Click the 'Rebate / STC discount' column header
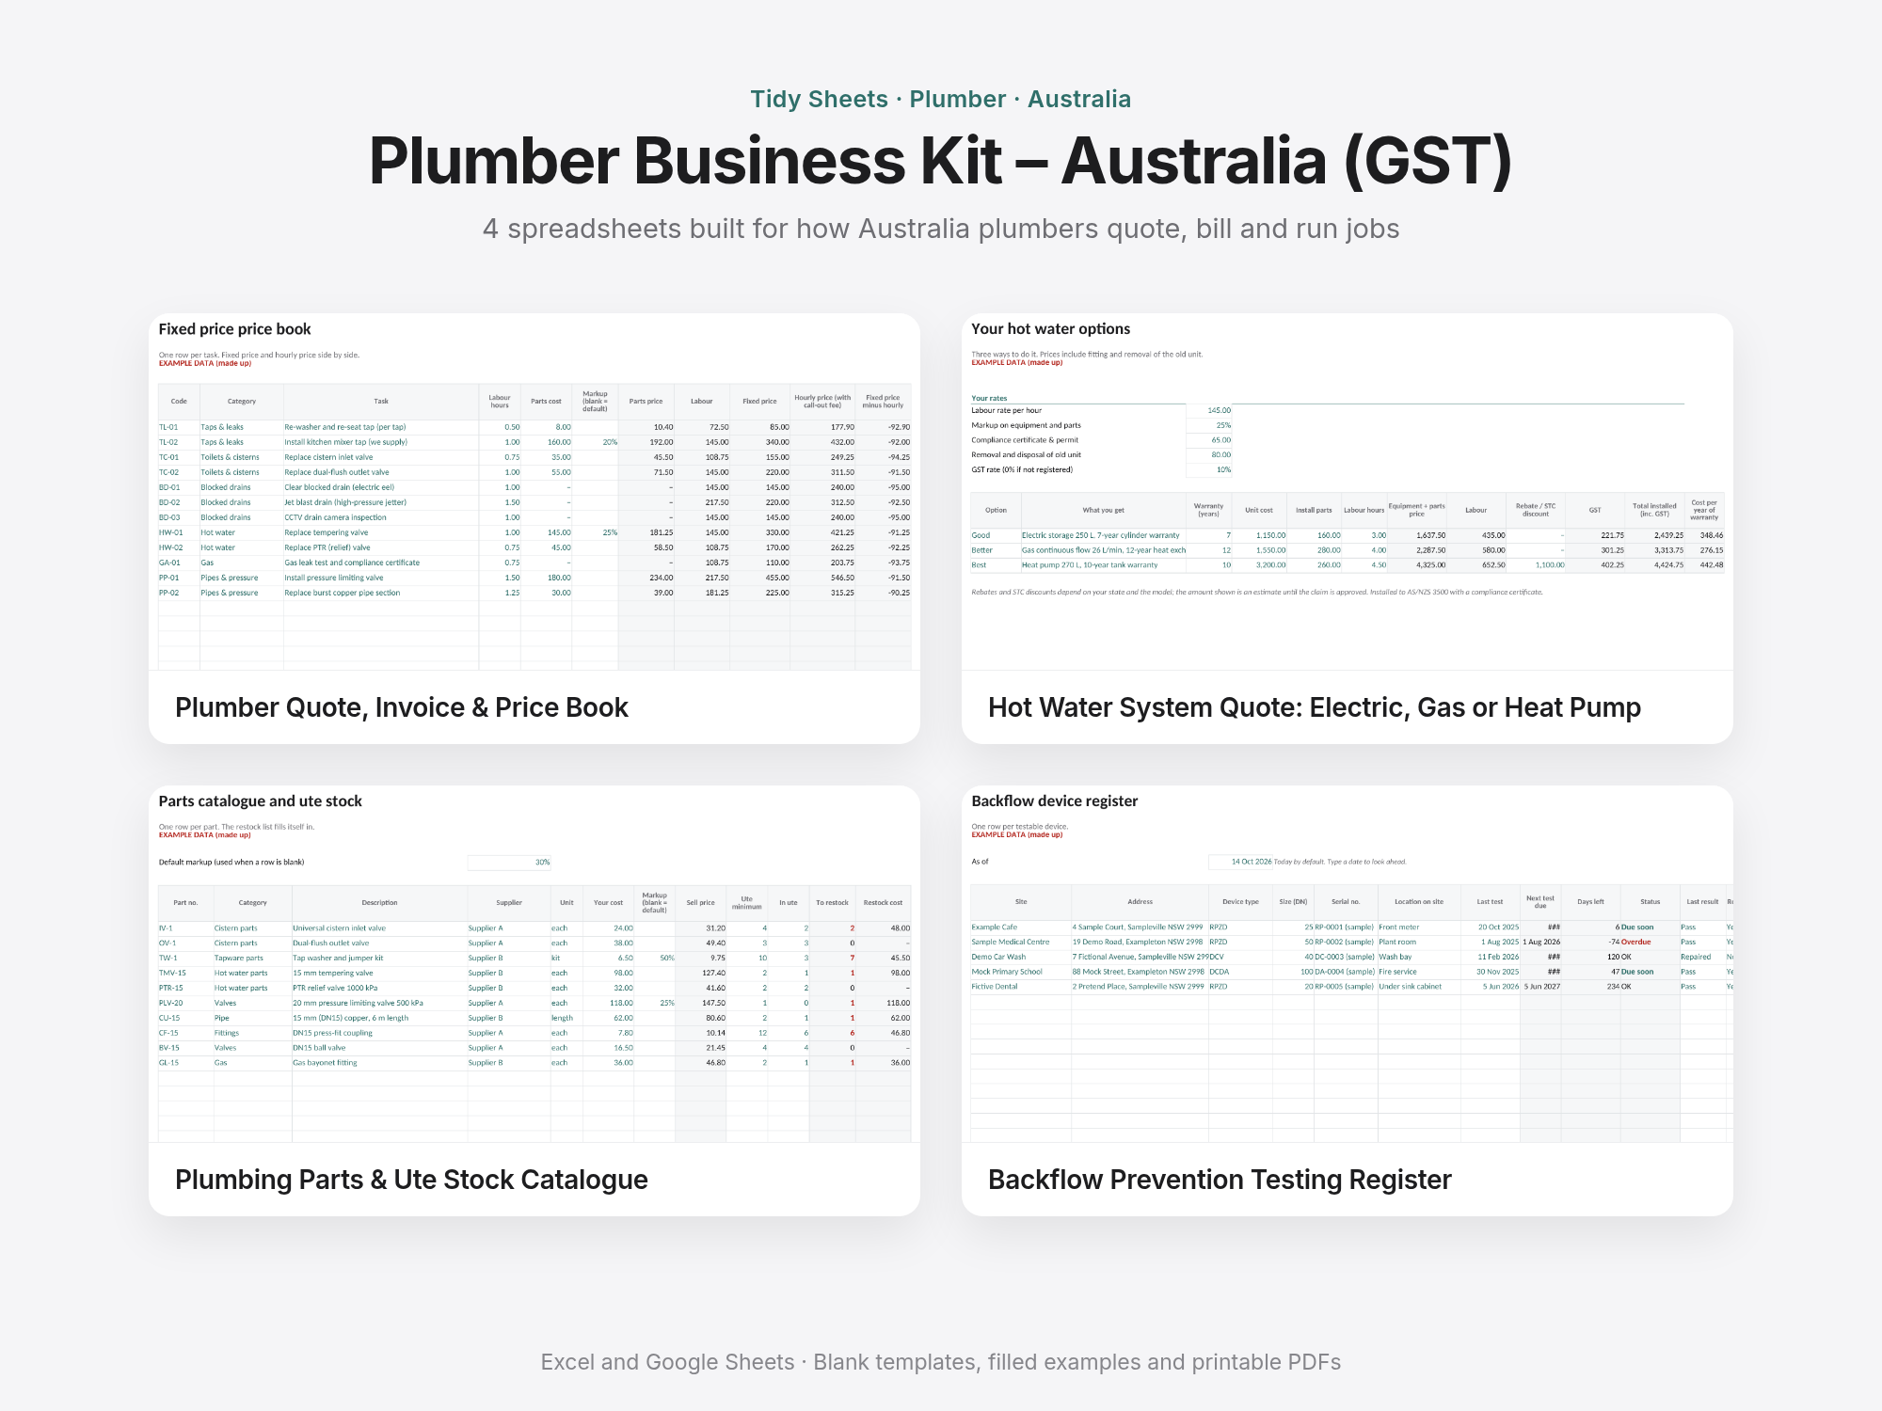 point(1536,510)
